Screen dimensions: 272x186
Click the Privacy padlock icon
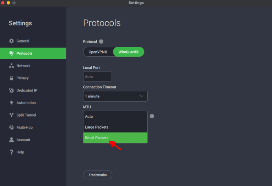pyautogui.click(x=11, y=78)
